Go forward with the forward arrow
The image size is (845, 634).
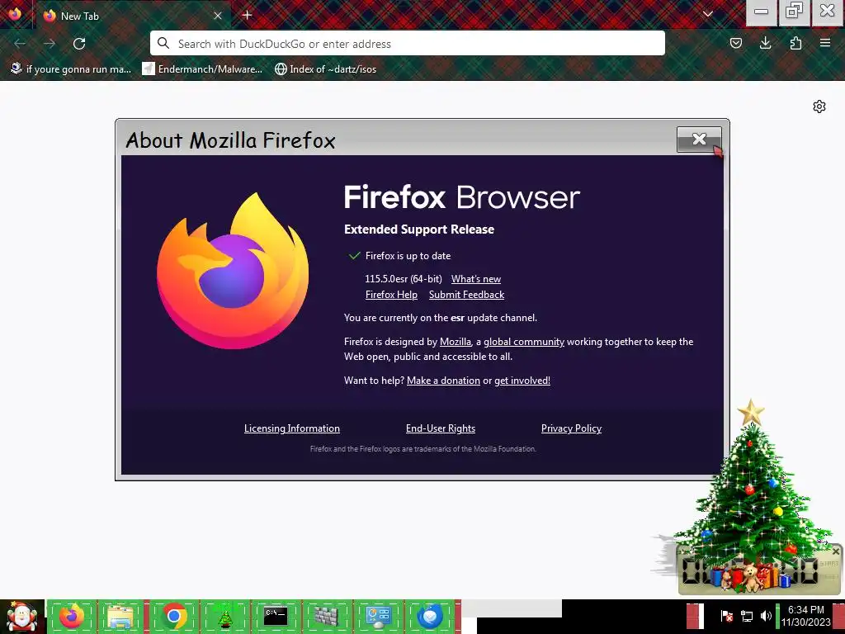[x=50, y=44]
